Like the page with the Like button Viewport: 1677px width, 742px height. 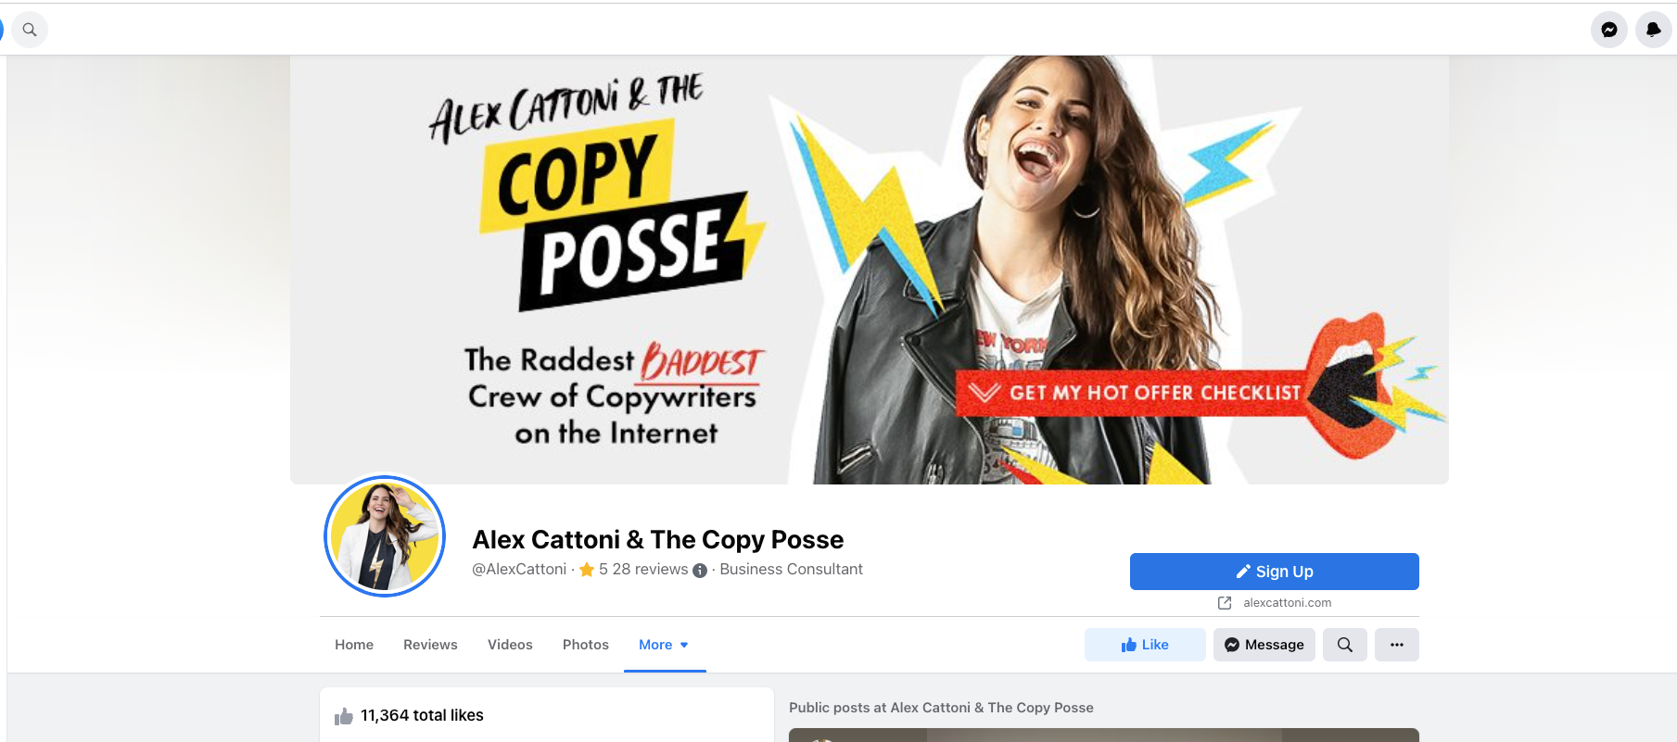[1145, 645]
